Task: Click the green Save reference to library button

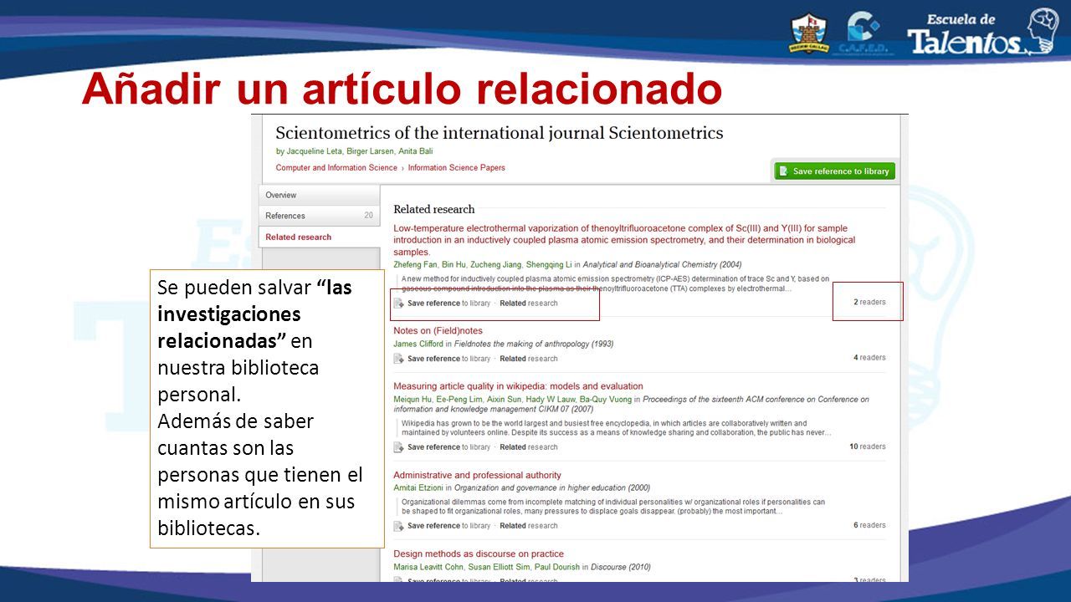Action: pos(834,171)
